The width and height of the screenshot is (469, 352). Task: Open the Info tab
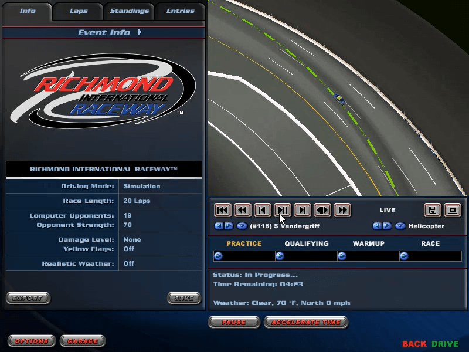pos(28,11)
